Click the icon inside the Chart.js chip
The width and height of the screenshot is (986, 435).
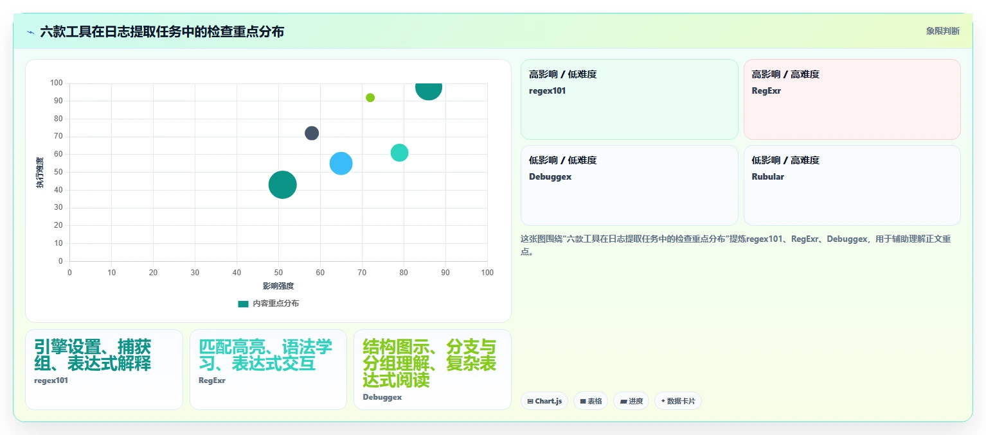tap(530, 401)
